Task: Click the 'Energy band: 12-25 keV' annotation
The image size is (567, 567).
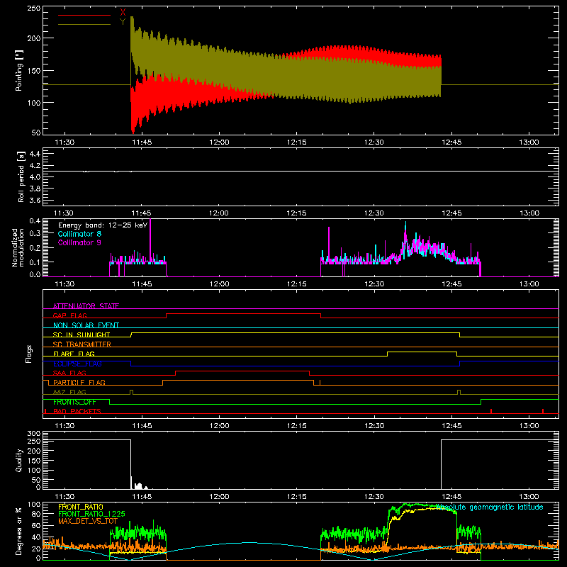Action: (103, 225)
